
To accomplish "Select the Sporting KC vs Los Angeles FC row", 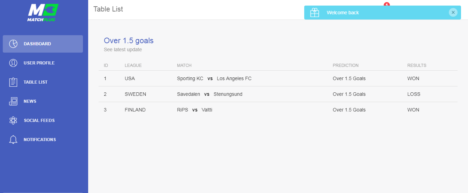I will (278, 78).
